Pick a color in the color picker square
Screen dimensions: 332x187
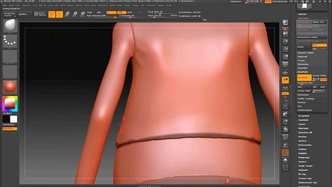click(10, 104)
